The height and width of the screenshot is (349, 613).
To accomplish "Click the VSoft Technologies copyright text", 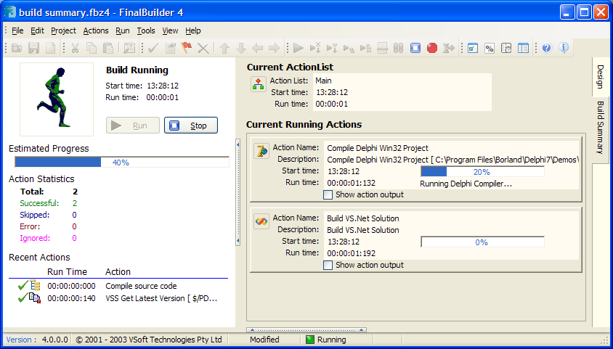I will 149,340.
